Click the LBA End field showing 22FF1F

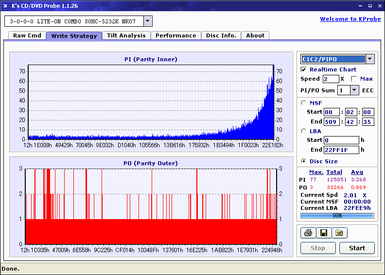(x=341, y=150)
